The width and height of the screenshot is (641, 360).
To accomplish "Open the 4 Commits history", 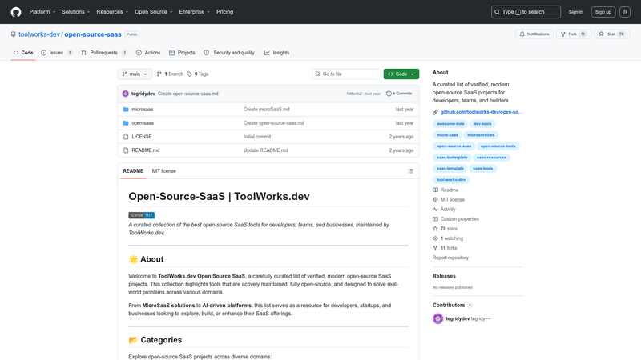I will 399,94.
